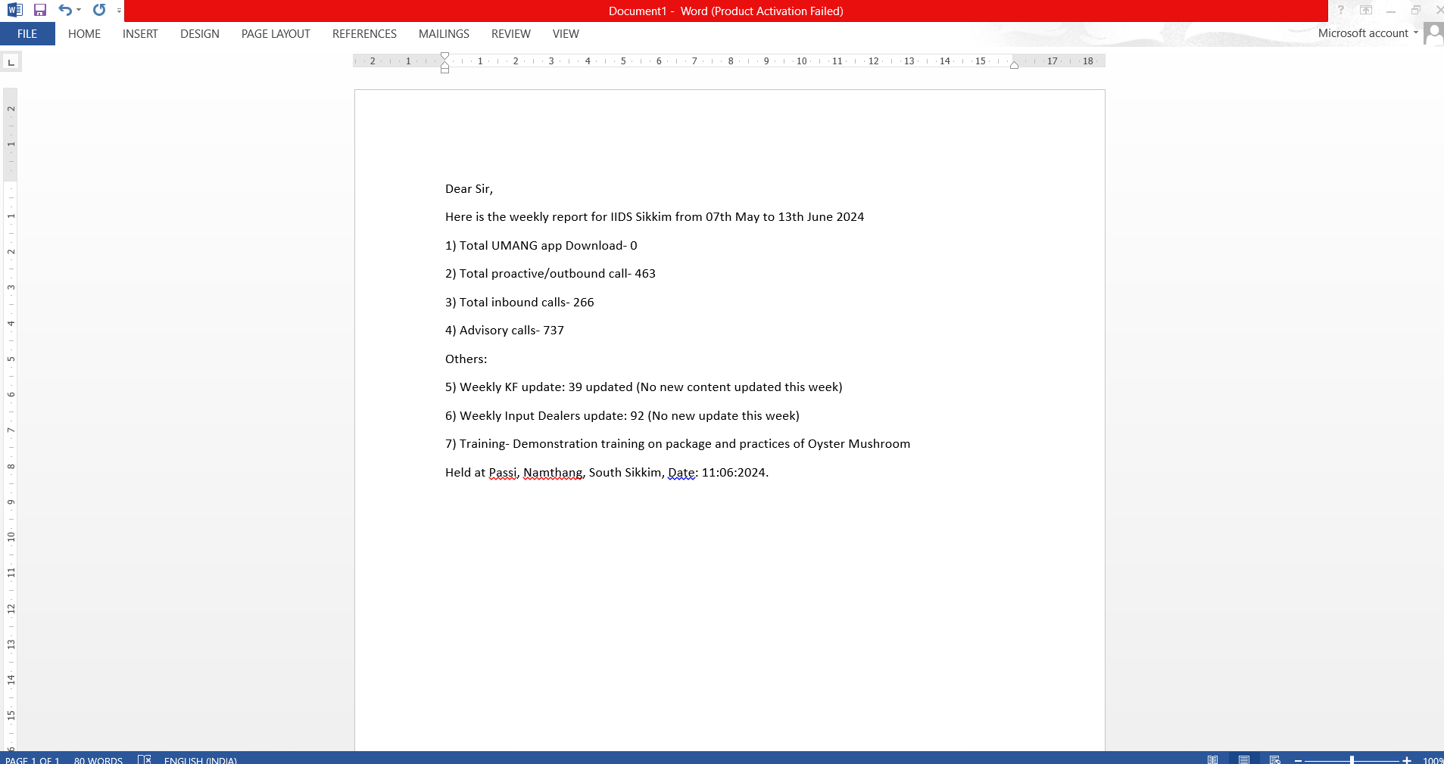Open the REVIEW ribbon tab
The height and width of the screenshot is (764, 1444).
click(511, 34)
